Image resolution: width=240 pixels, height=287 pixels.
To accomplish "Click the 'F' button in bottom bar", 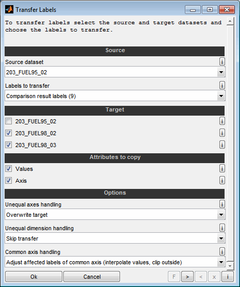I will point(174,277).
